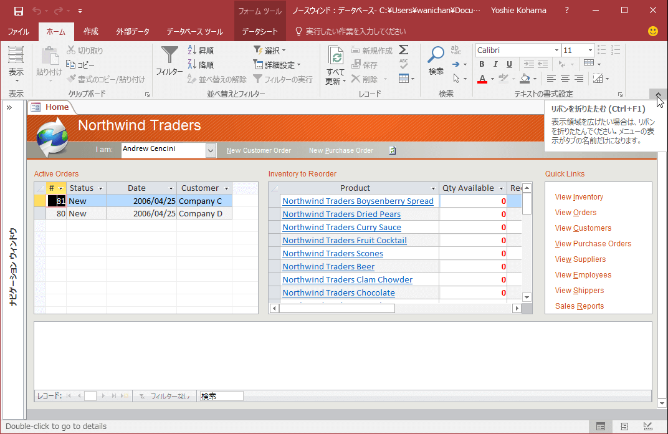
Task: Click the refresh icon next to New Purchase Order
Action: (x=393, y=150)
